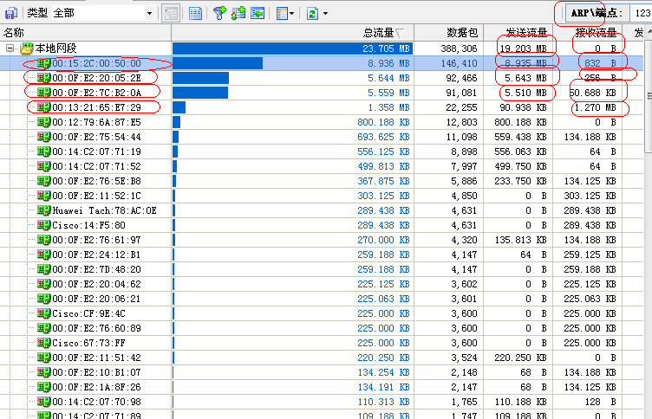This screenshot has height=419, width=652.
Task: Toggle the hierarchical tree view button
Action: [171, 13]
